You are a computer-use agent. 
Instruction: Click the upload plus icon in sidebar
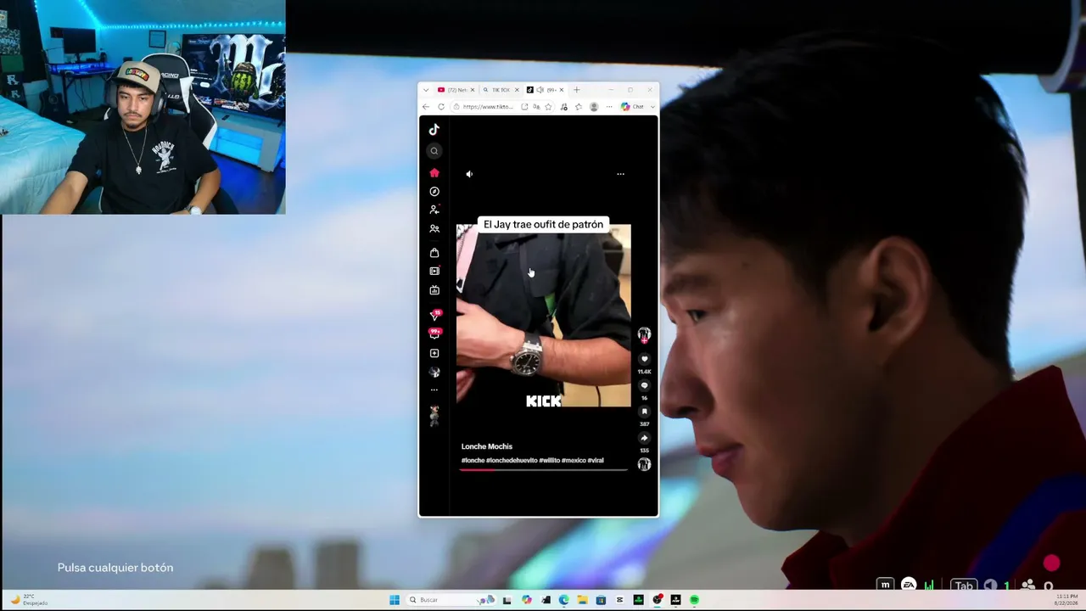(434, 353)
